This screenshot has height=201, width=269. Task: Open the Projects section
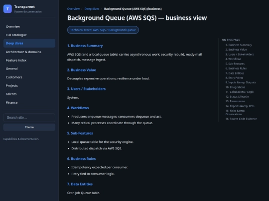[29, 85]
